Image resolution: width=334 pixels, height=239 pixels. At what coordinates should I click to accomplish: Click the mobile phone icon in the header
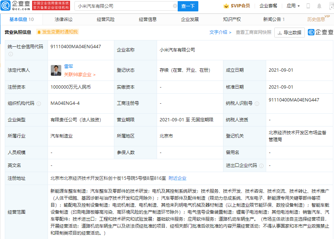pyautogui.click(x=308, y=6)
